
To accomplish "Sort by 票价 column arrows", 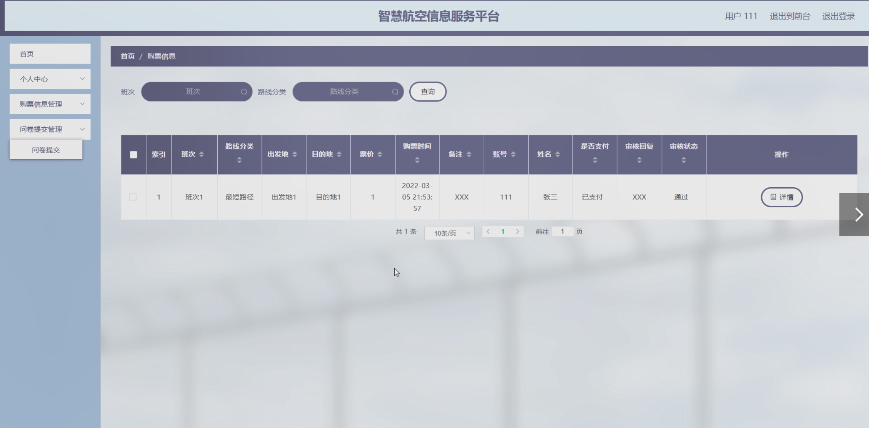I will [x=380, y=155].
